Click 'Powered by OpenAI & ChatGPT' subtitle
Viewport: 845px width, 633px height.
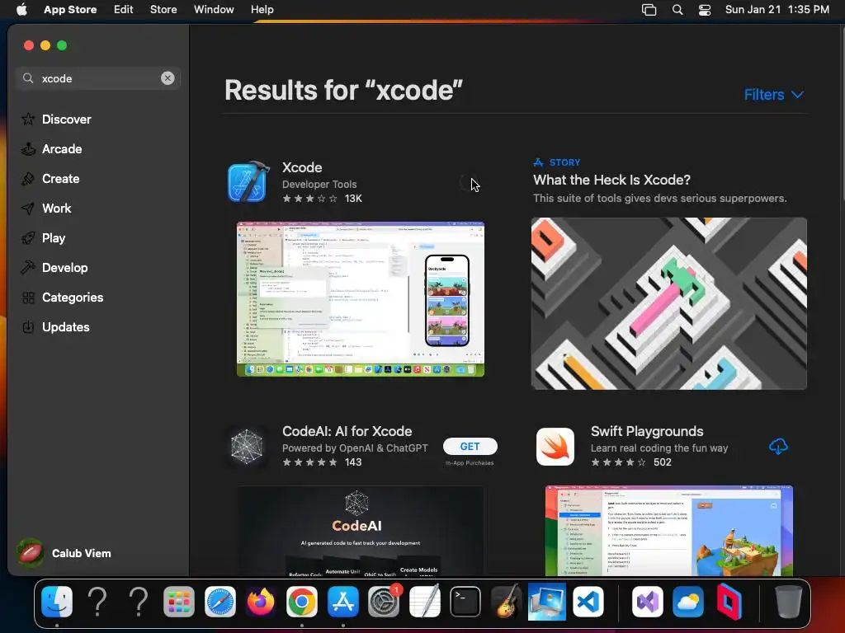[x=355, y=448]
